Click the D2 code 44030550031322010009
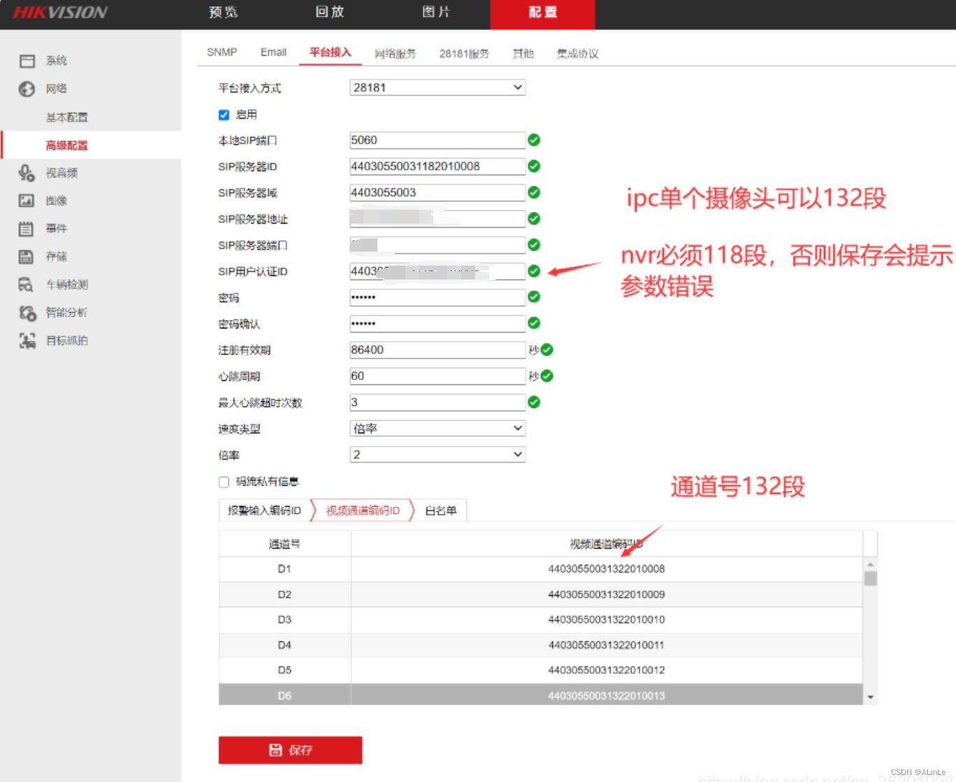Screen dimensions: 956x782 606,595
